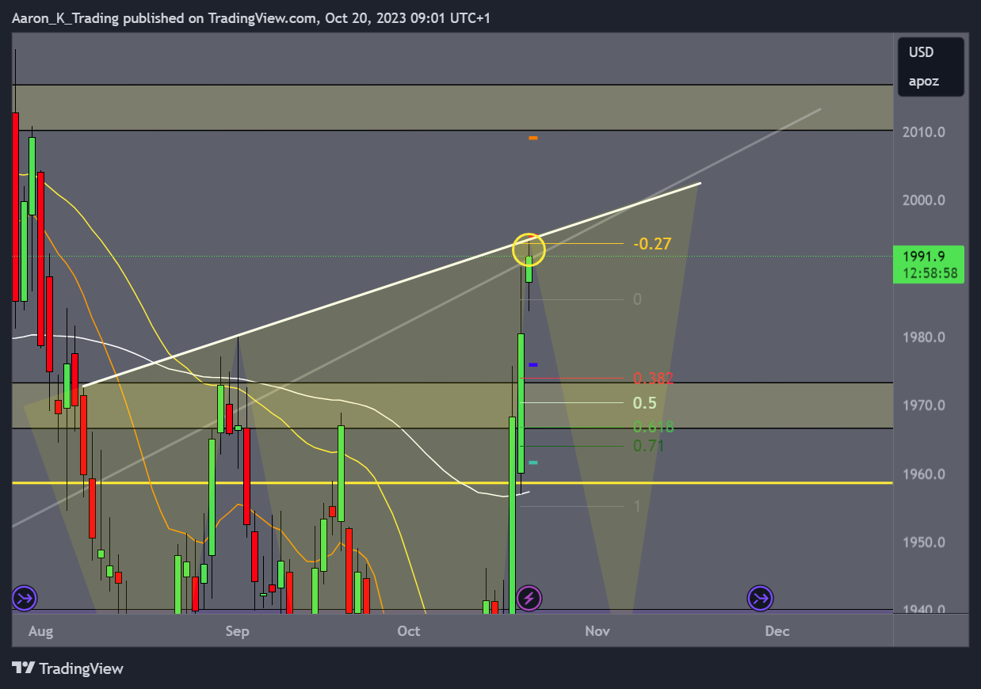Viewport: 981px width, 689px height.
Task: Click the left purple fast-forward event icon
Action: [x=25, y=598]
